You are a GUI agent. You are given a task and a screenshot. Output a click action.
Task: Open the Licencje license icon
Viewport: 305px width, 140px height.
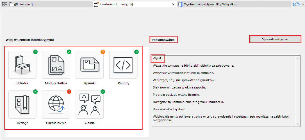[22, 104]
